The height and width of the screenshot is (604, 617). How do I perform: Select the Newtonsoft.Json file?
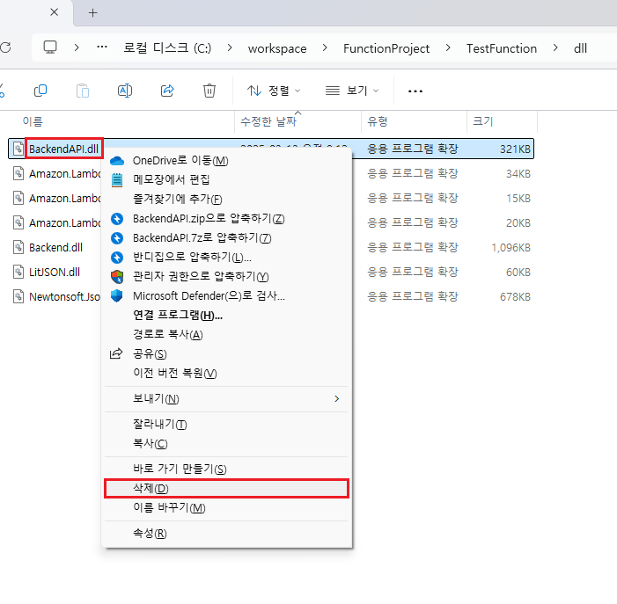point(64,296)
